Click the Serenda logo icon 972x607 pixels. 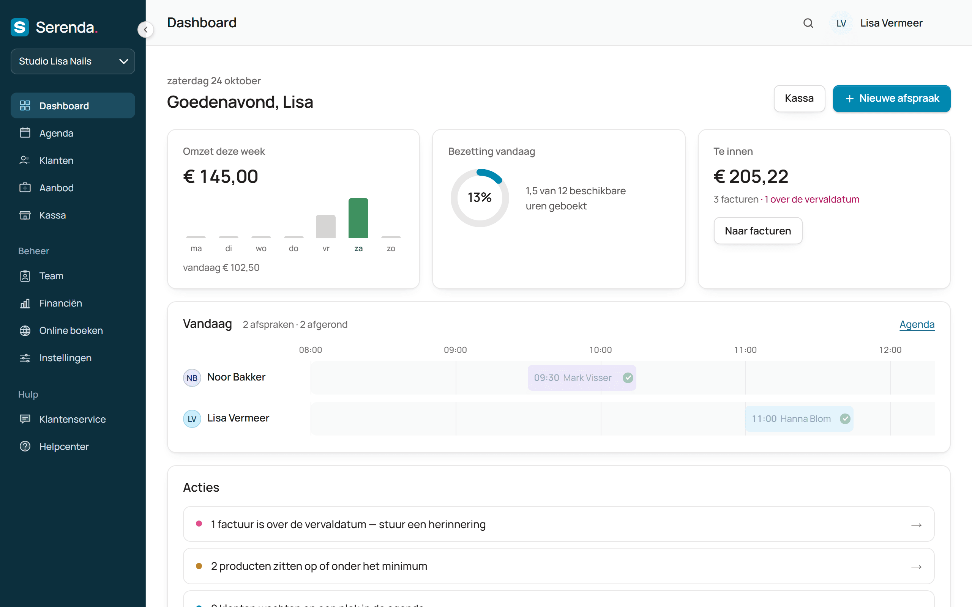[20, 27]
